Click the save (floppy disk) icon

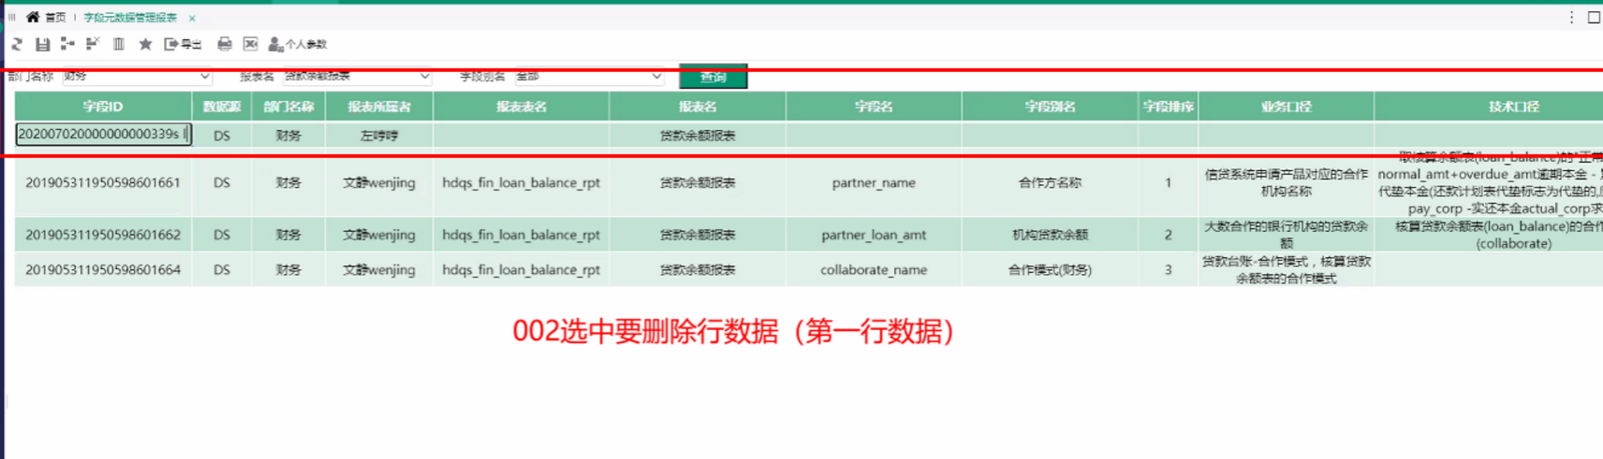(x=42, y=44)
